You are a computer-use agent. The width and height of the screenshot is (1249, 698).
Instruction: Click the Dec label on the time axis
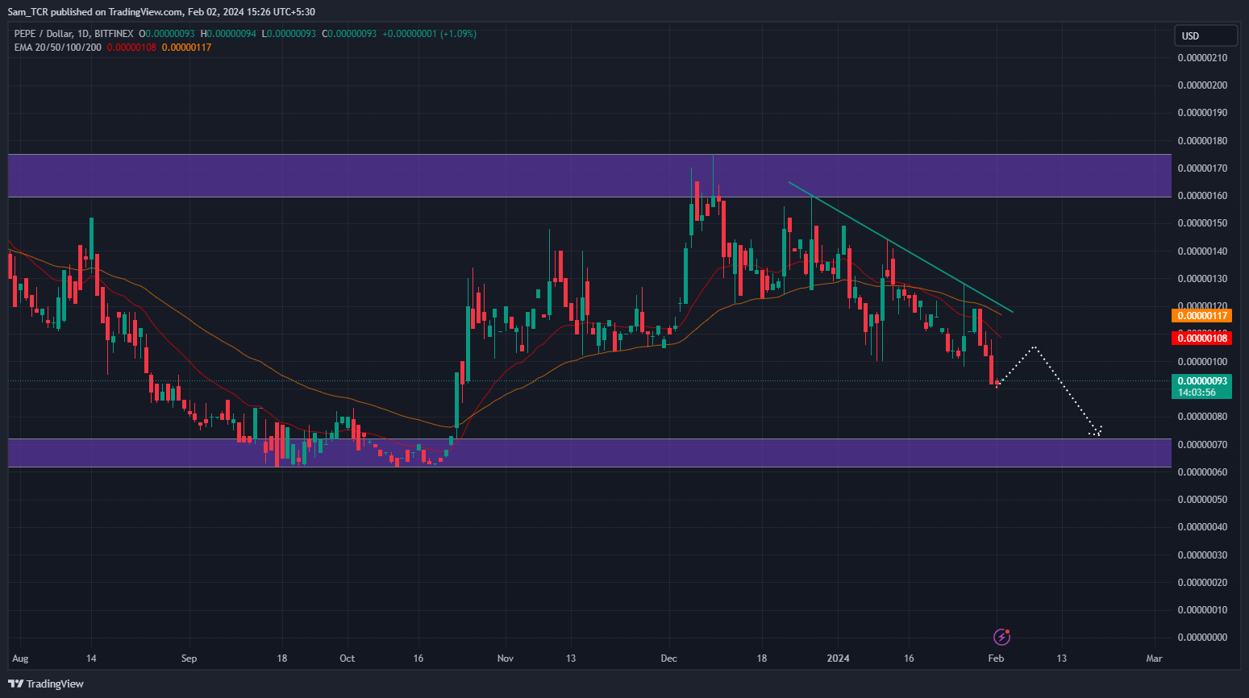click(x=669, y=659)
